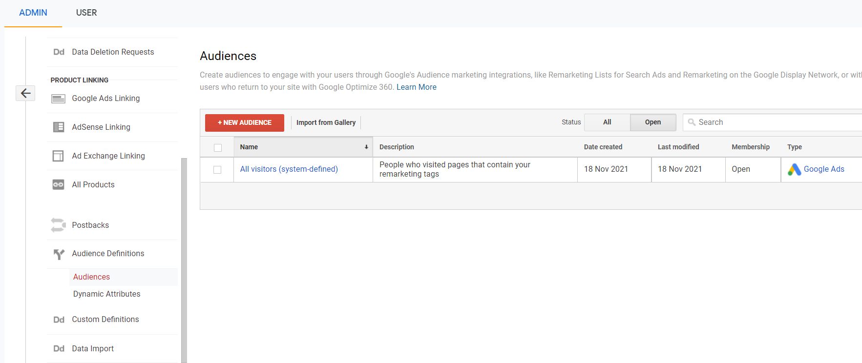Click the Audiences page heading
Image resolution: width=862 pixels, height=363 pixels.
(228, 56)
